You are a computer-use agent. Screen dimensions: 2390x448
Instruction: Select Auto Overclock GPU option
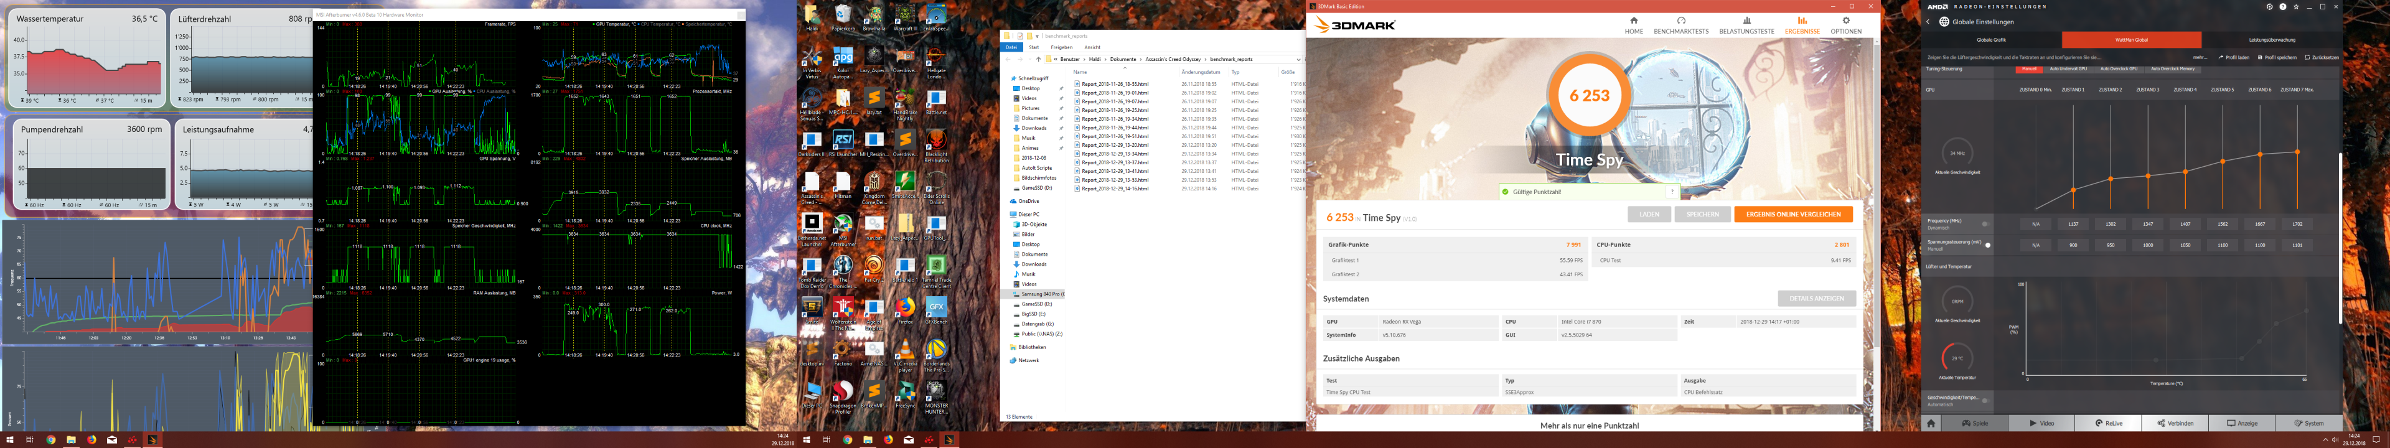pyautogui.click(x=2119, y=68)
